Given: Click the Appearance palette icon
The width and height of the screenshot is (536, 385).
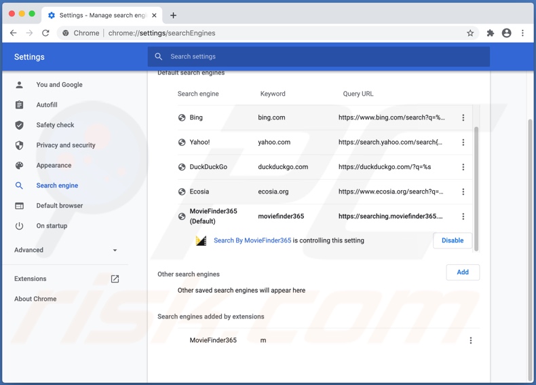Looking at the screenshot, I should 19,165.
